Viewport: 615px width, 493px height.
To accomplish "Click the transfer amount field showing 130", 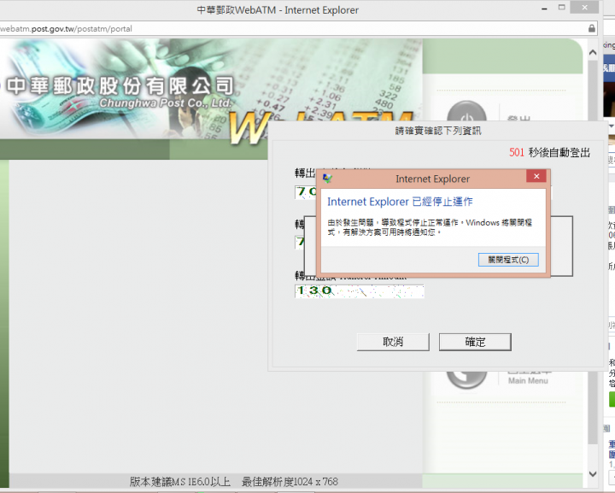I will coord(360,291).
